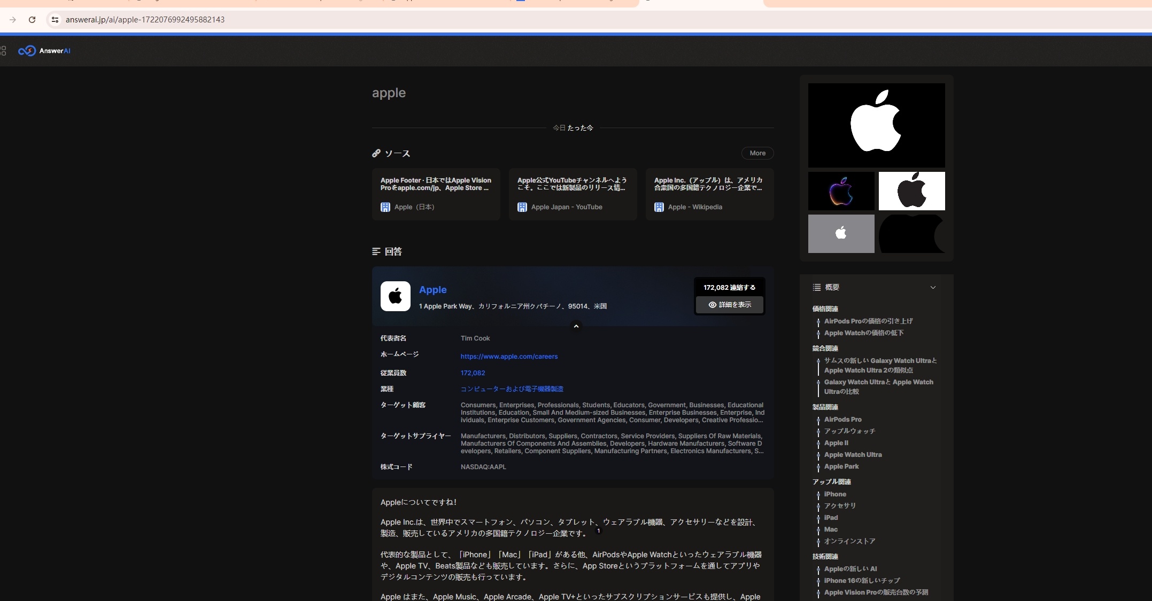Click the Apple company logo tile

point(396,296)
